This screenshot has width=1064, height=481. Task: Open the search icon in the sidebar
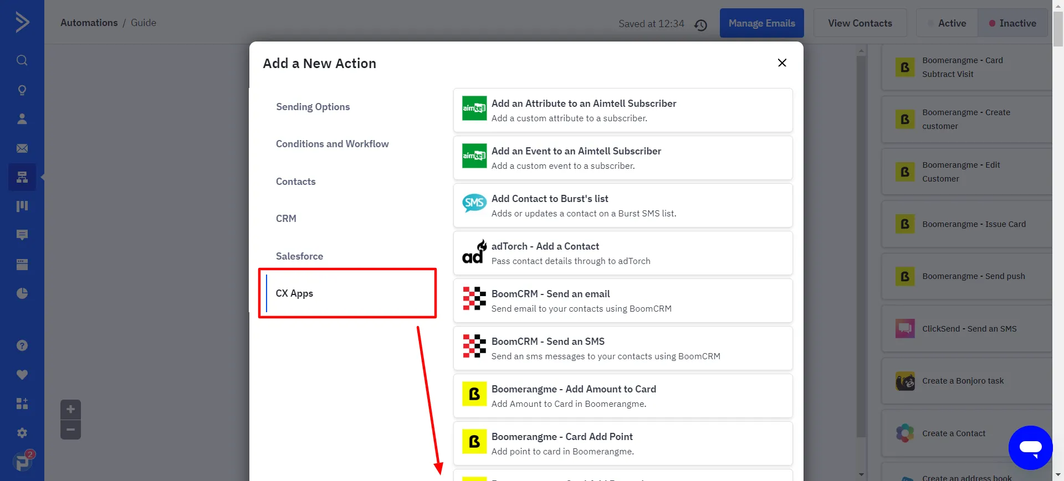[x=22, y=60]
